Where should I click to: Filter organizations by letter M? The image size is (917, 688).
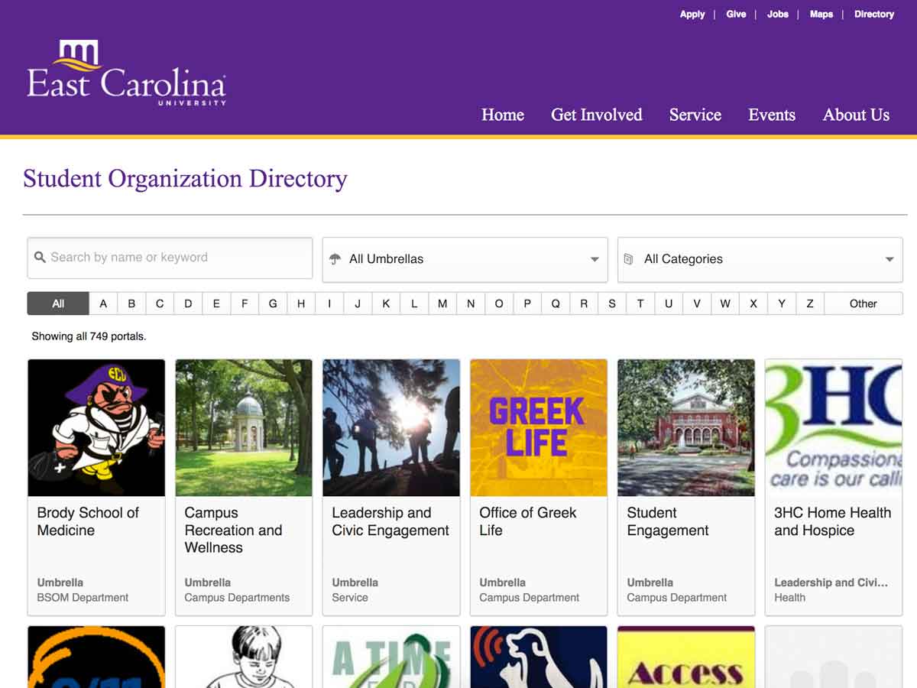(442, 303)
